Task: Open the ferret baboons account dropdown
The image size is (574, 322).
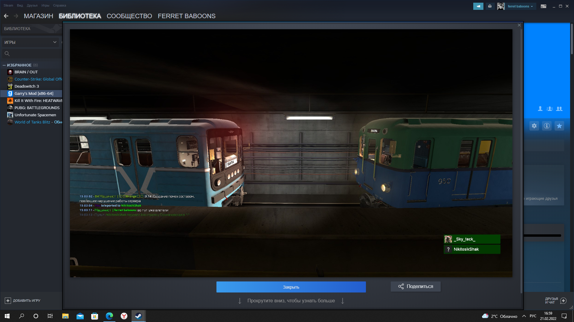Action: coord(520,6)
